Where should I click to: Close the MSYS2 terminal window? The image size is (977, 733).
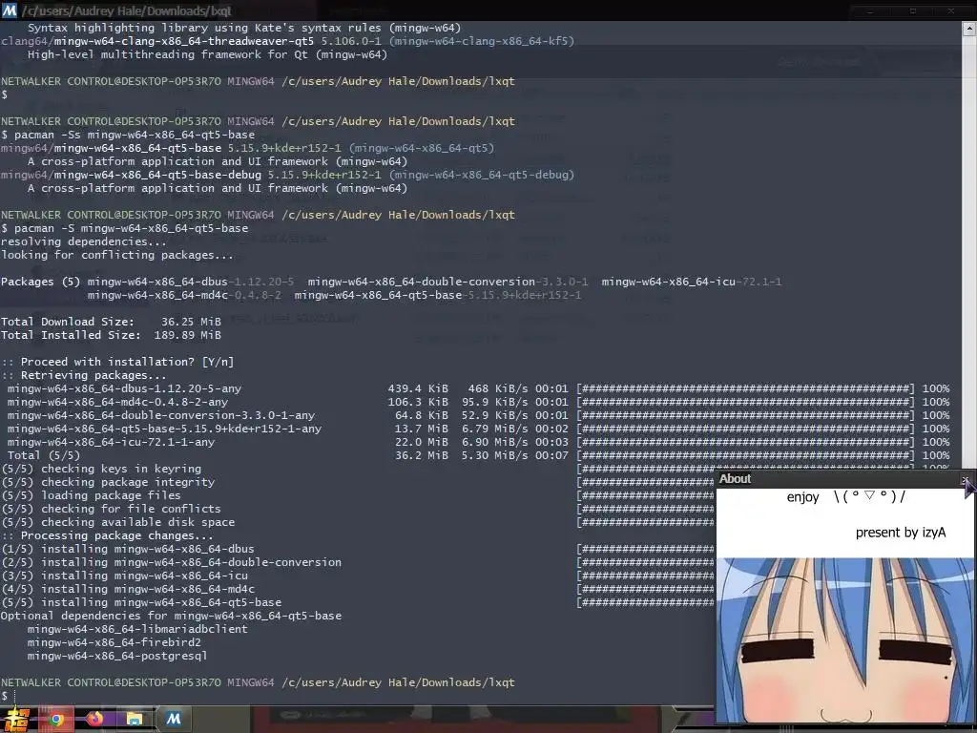pos(951,10)
